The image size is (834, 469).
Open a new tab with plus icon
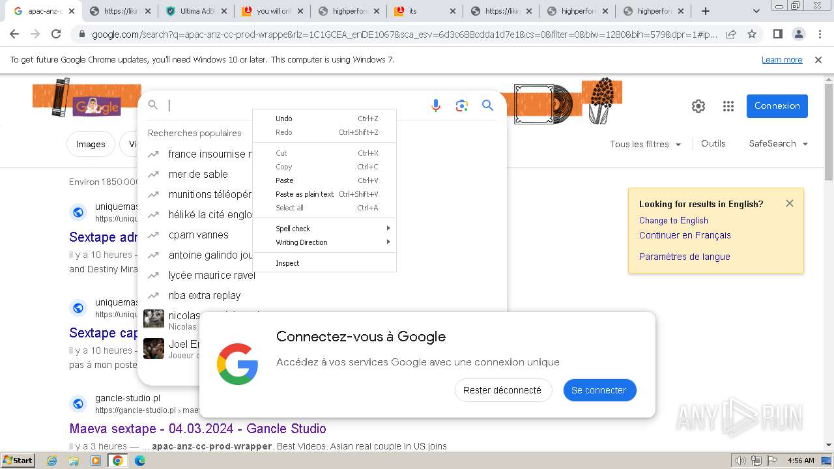coord(706,11)
